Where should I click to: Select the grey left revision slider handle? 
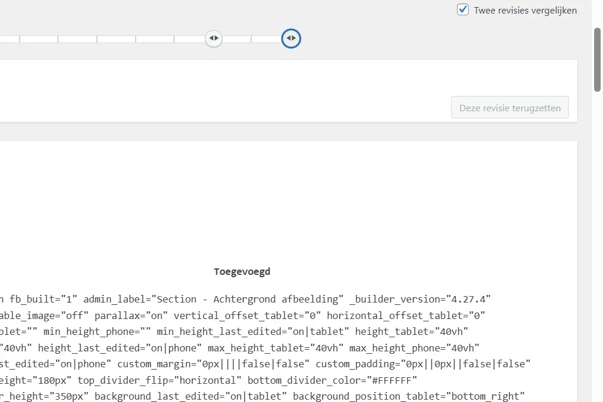214,38
